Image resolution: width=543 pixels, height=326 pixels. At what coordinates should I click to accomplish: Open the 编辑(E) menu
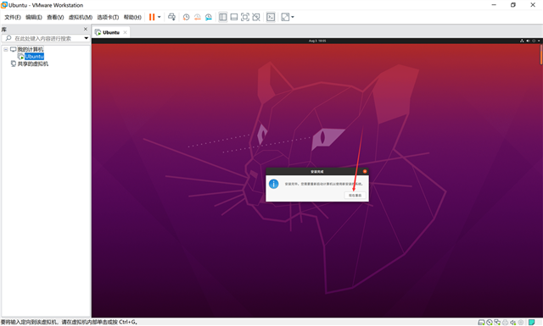[x=34, y=17]
